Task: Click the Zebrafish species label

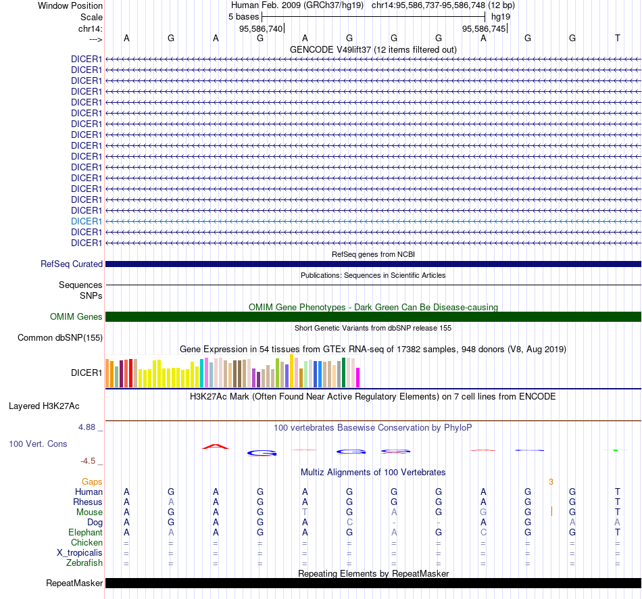Action: (x=84, y=563)
